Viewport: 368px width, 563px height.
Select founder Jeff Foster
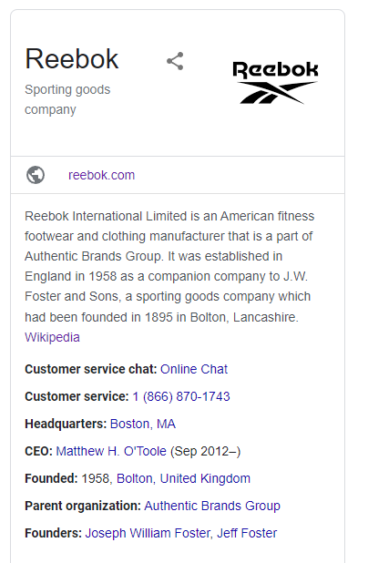tap(247, 533)
